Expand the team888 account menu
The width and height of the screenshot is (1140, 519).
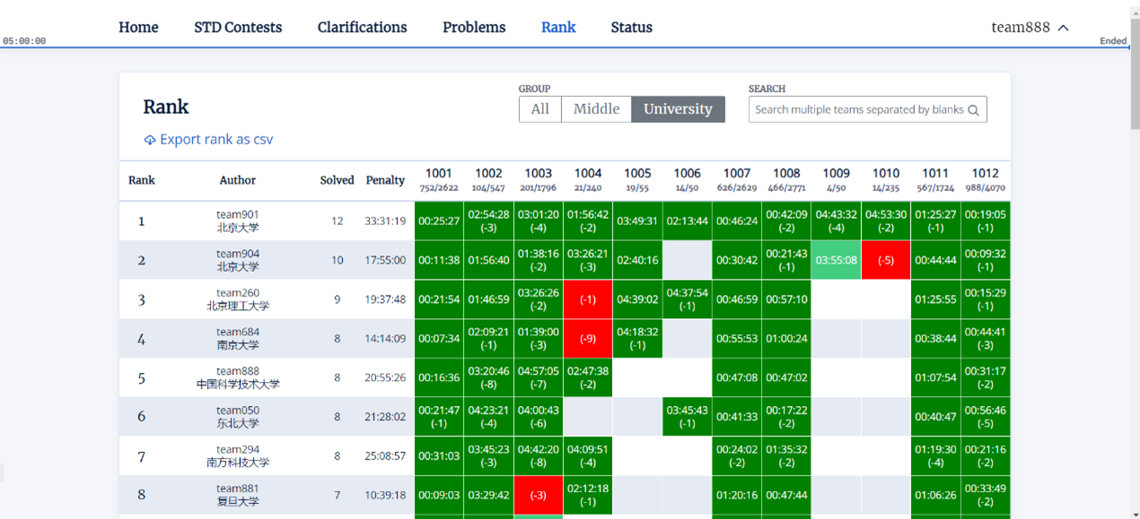tap(1030, 27)
